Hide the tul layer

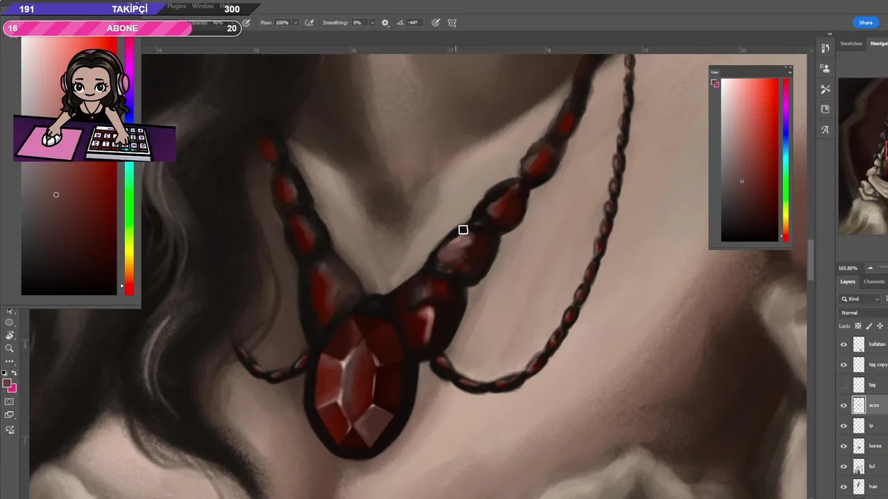844,466
